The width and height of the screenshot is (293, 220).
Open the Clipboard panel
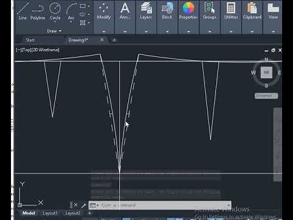tap(252, 11)
